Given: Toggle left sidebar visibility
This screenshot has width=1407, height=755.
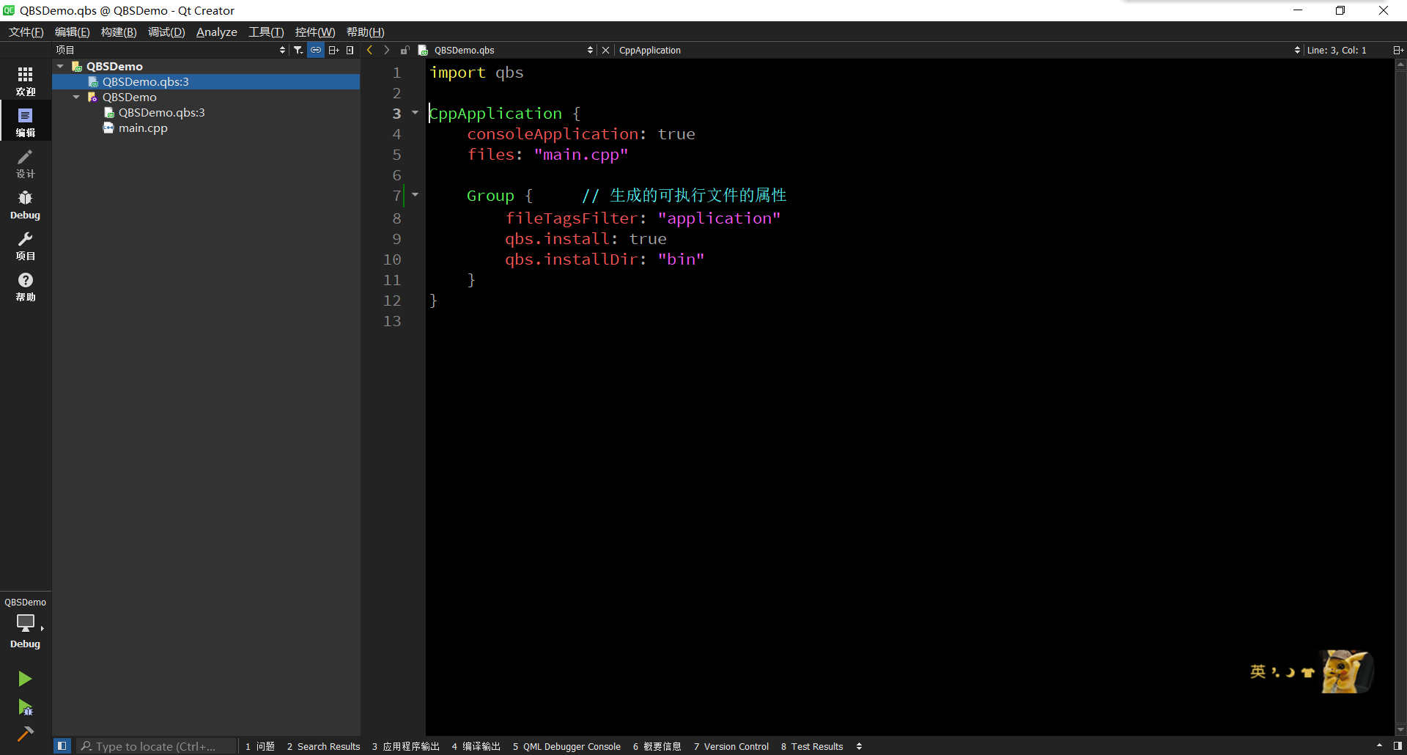Looking at the screenshot, I should point(62,746).
